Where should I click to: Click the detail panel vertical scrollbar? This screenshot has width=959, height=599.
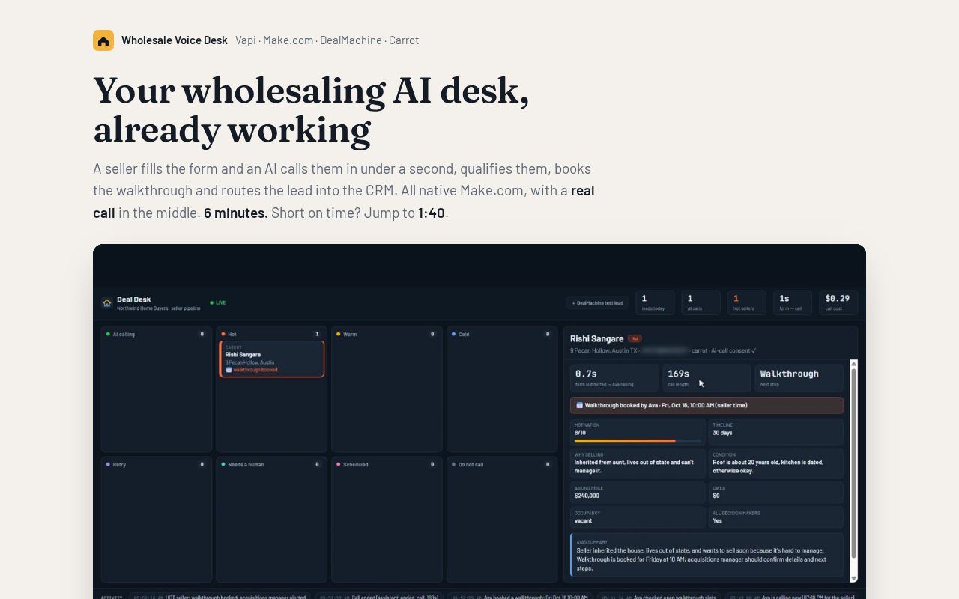point(853,471)
